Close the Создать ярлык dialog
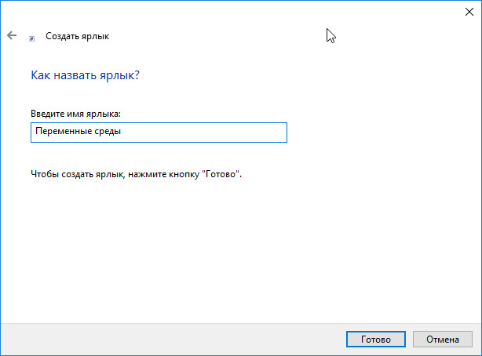 [469, 12]
